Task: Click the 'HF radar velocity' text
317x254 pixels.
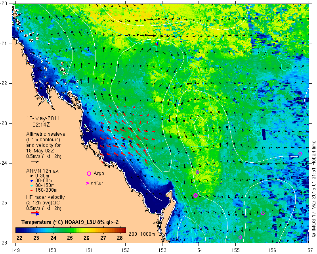Action: (46, 197)
